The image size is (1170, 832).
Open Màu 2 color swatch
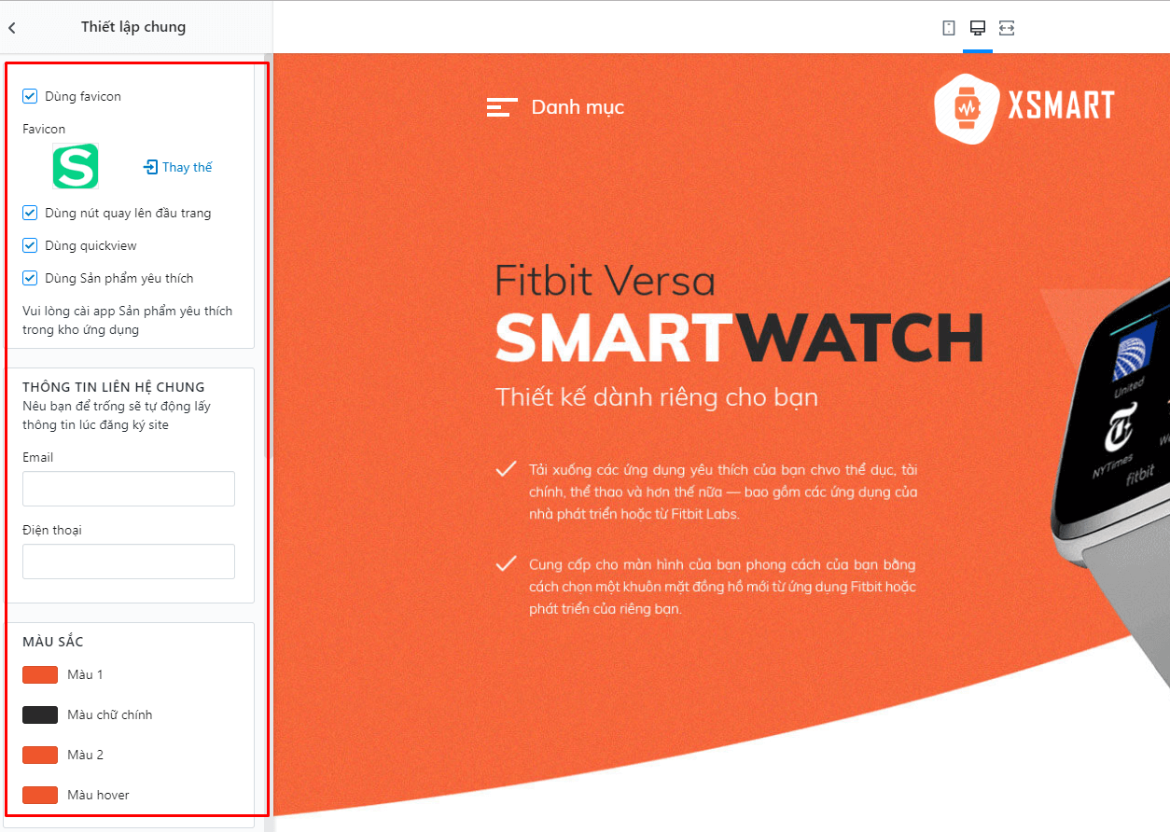pos(40,755)
